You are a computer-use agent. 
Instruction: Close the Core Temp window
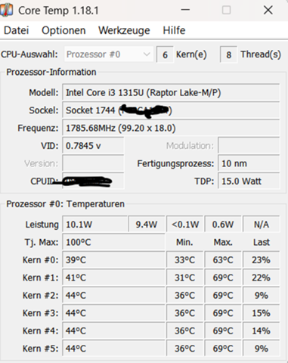tap(268, 10)
